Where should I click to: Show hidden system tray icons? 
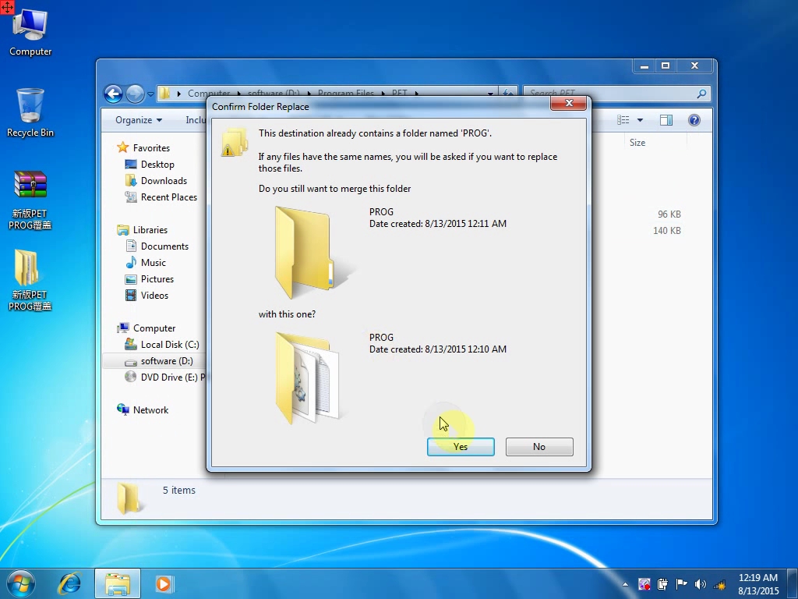625,584
